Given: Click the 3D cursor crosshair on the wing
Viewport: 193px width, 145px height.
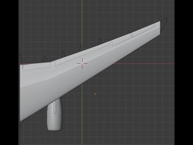Looking at the screenshot, I should pos(82,64).
